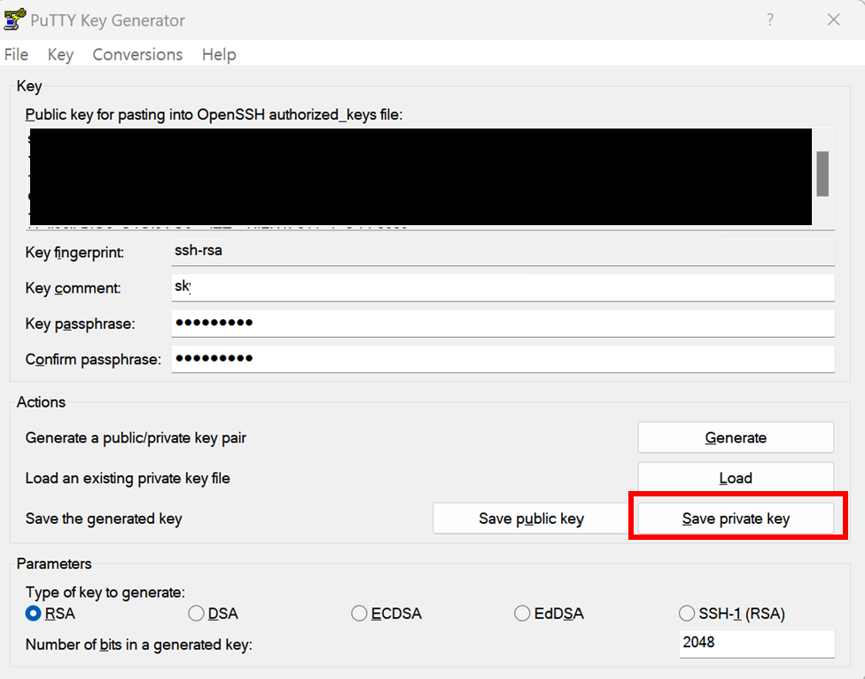
Task: Click Save public key button
Action: (531, 519)
